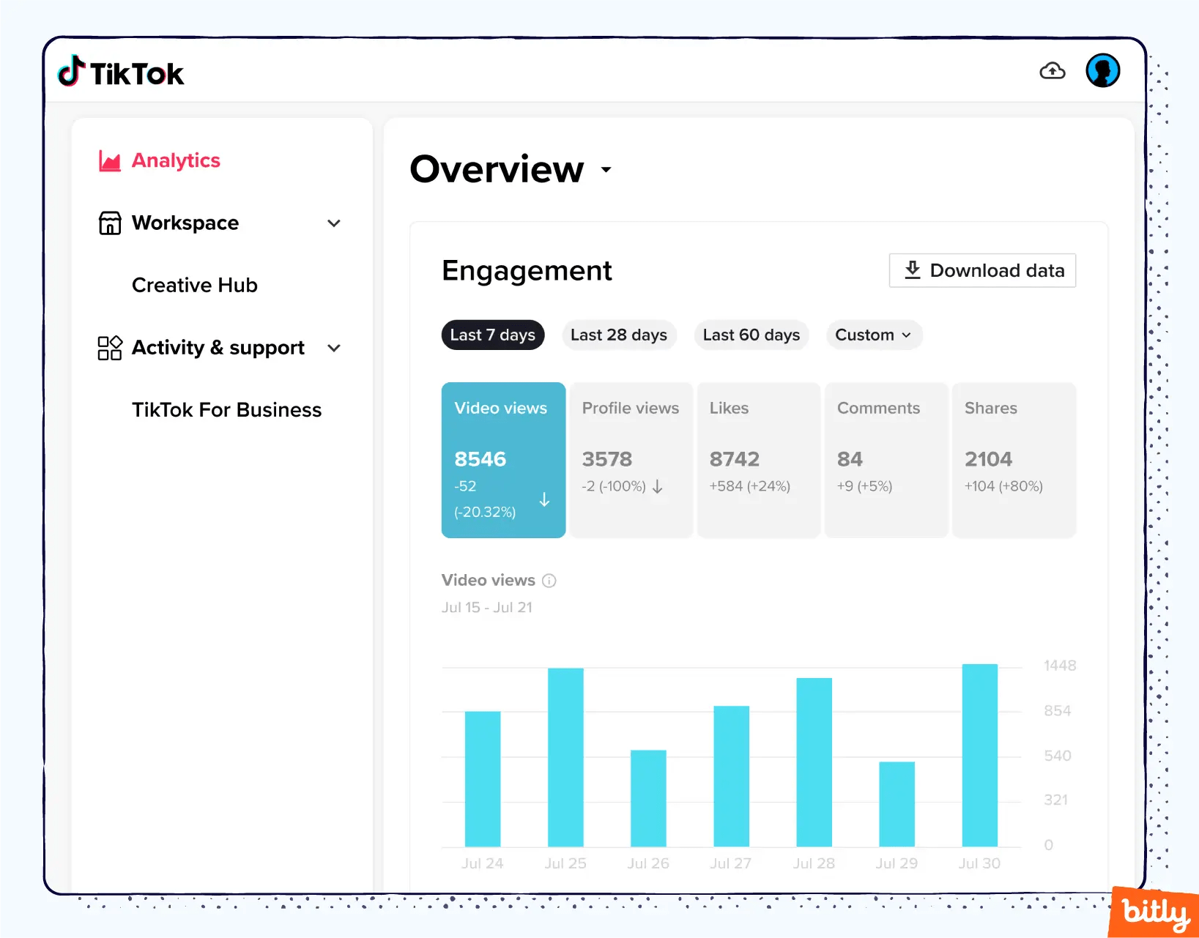
Task: Enable the Last 7 days filter
Action: (x=492, y=335)
